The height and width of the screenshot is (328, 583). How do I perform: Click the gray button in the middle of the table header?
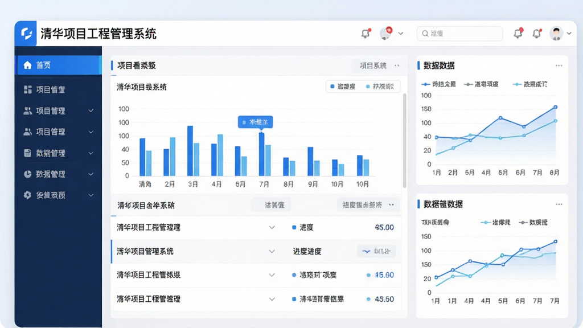pos(270,205)
